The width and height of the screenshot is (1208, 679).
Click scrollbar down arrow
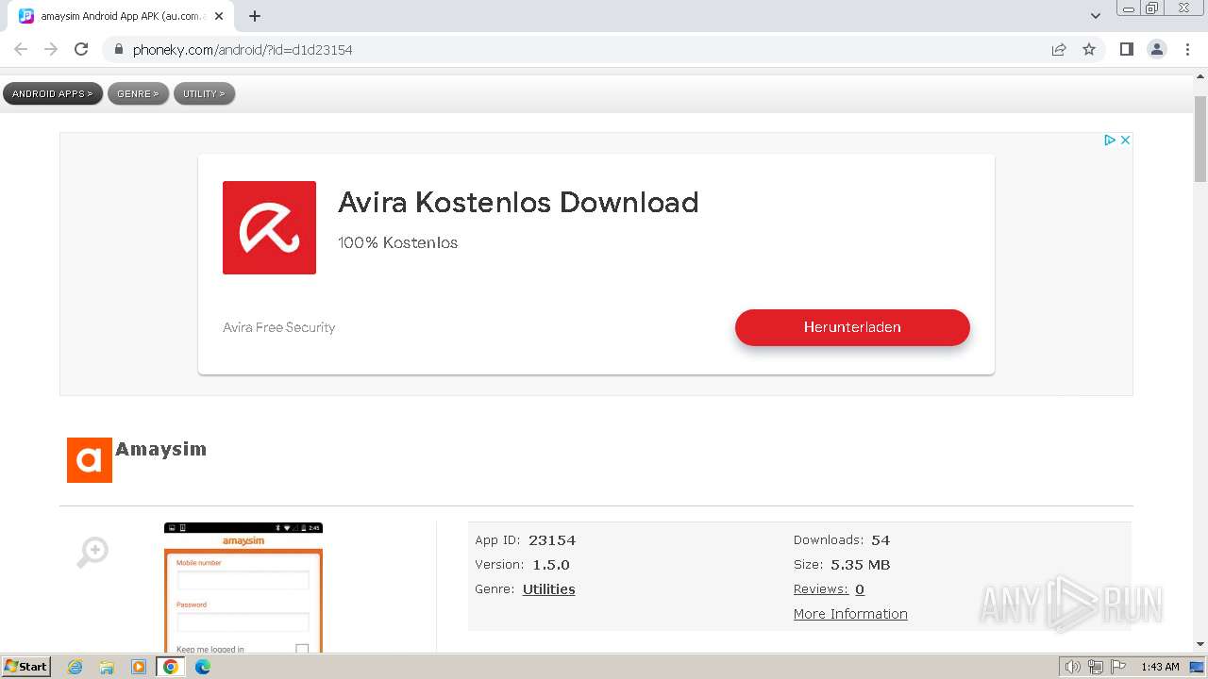click(1200, 644)
